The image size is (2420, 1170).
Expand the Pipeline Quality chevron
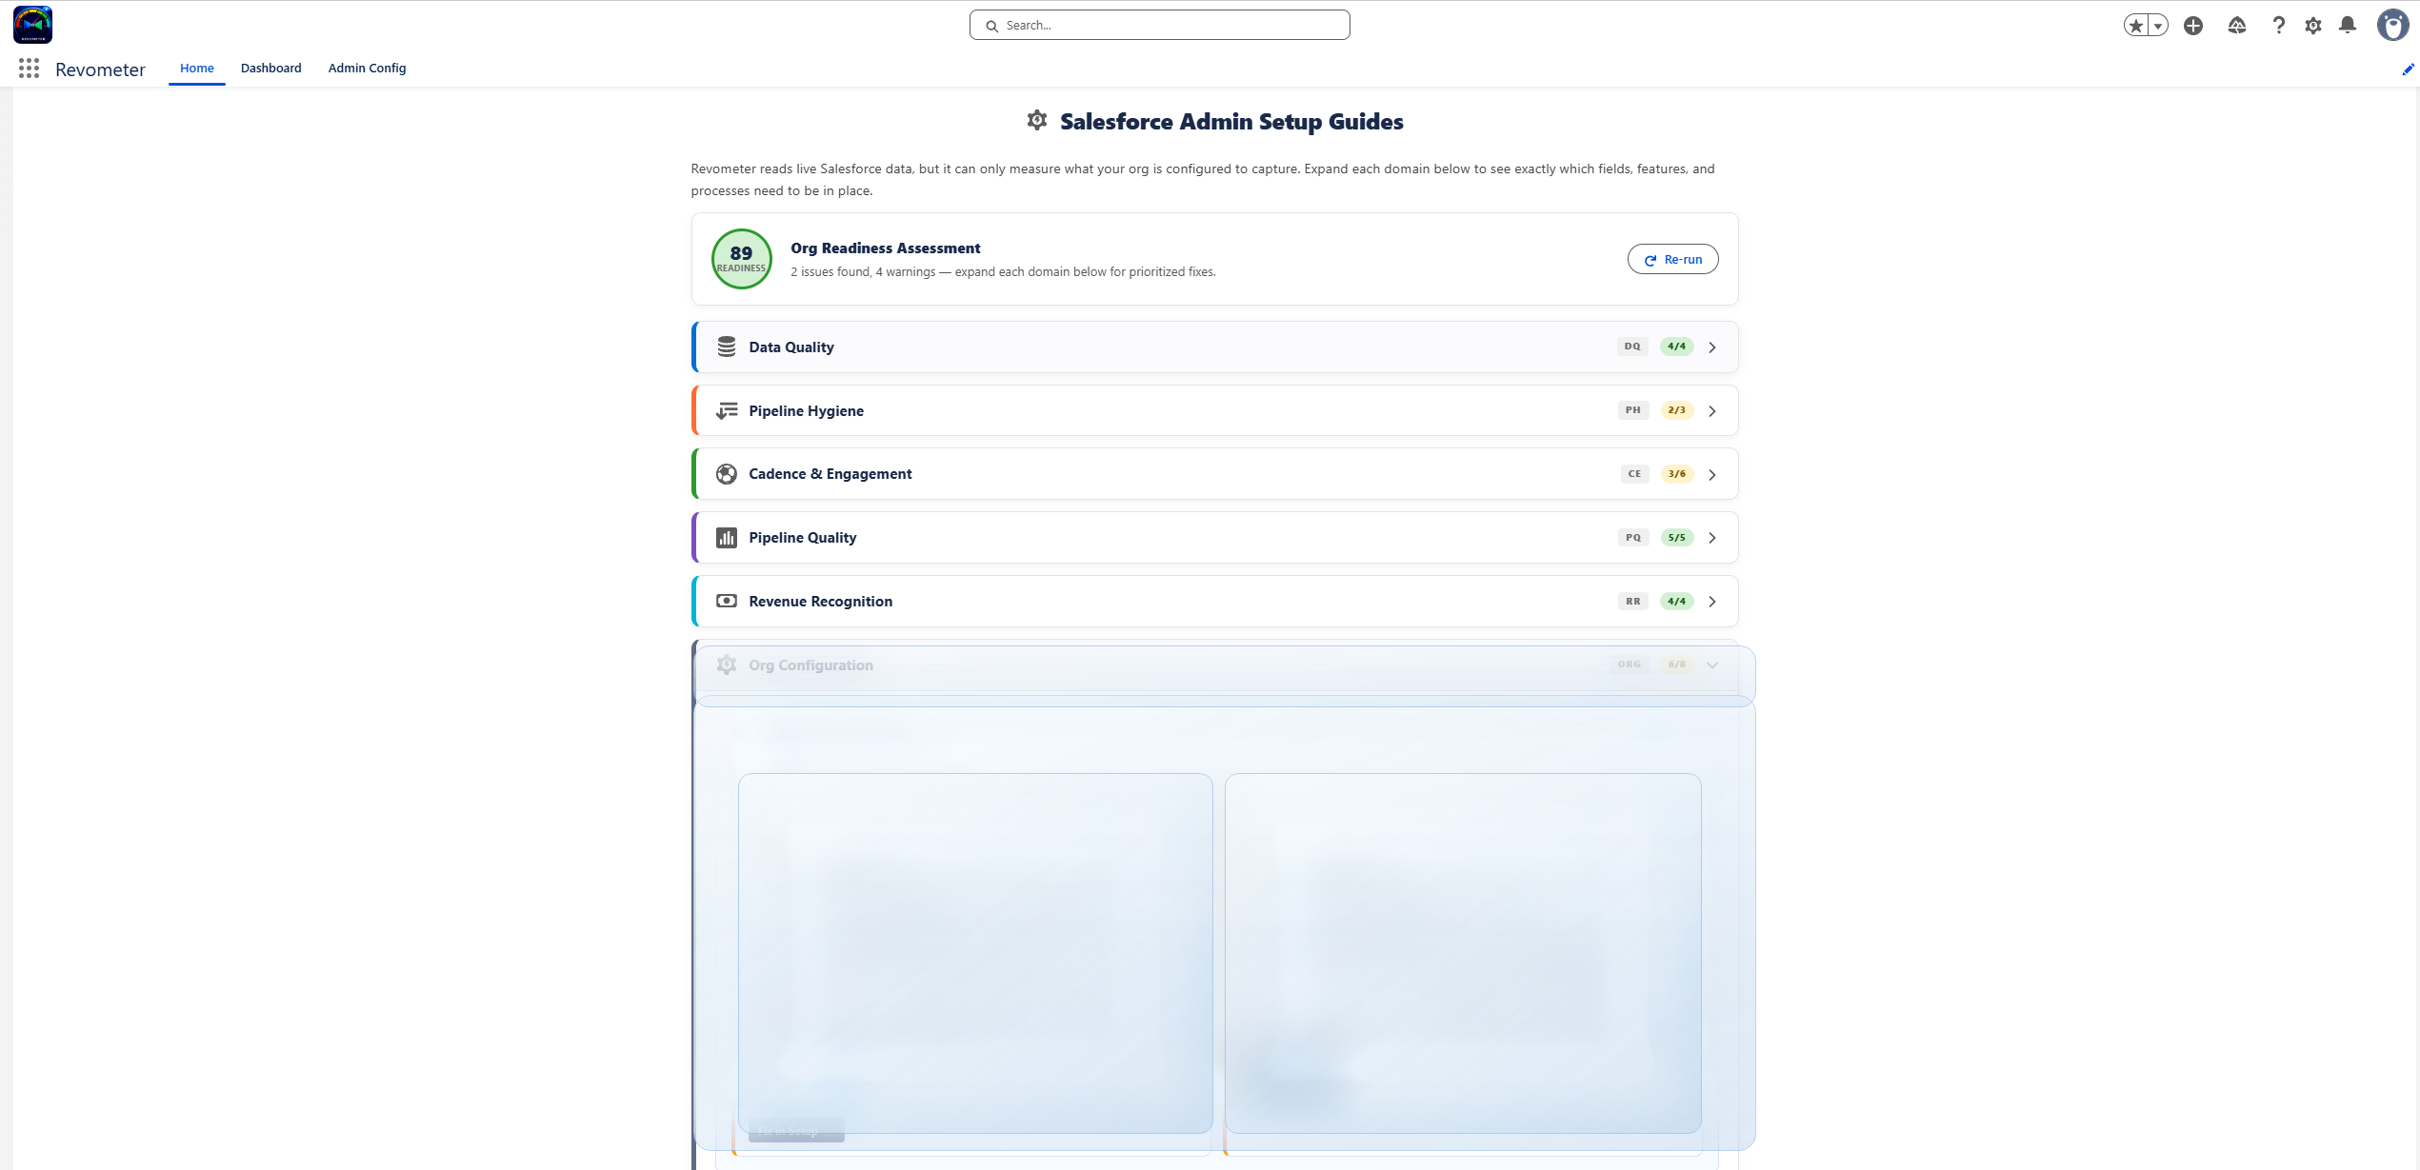(x=1712, y=538)
